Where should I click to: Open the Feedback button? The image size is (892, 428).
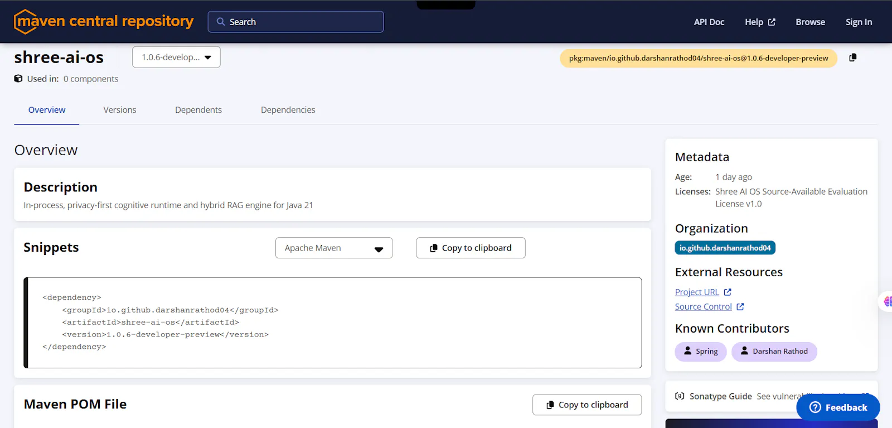[x=838, y=407]
